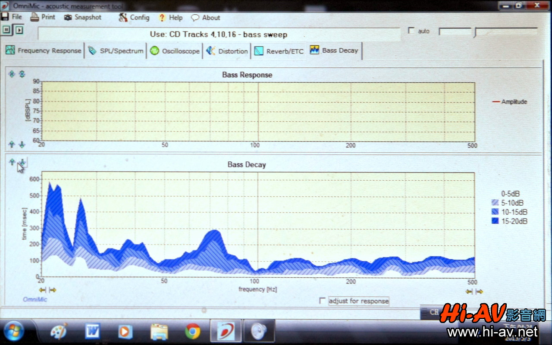Click Bass Decay graph down arrow

[22, 162]
